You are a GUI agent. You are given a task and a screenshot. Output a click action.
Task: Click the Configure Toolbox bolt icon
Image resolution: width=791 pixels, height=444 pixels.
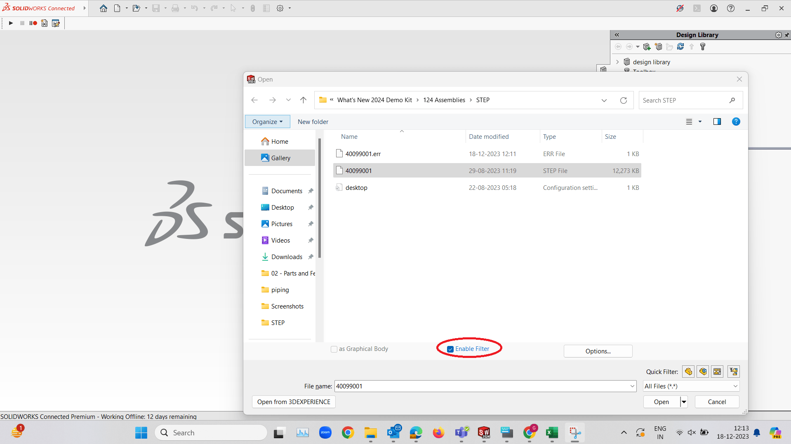click(703, 47)
